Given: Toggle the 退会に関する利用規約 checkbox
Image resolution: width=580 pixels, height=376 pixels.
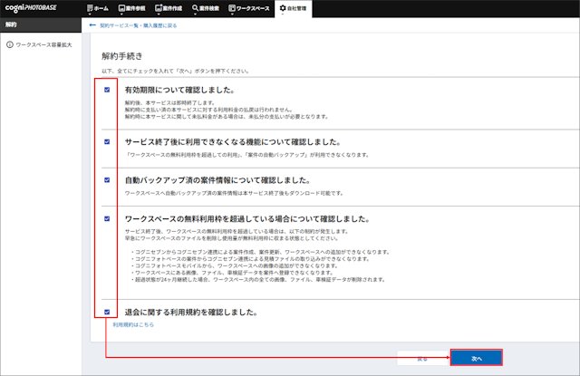Looking at the screenshot, I should coord(107,312).
